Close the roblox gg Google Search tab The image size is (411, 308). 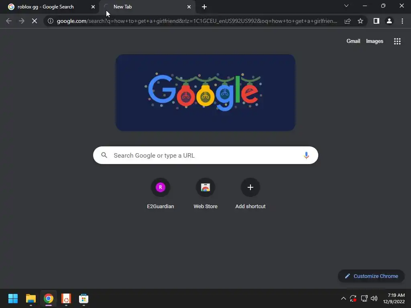click(x=93, y=7)
